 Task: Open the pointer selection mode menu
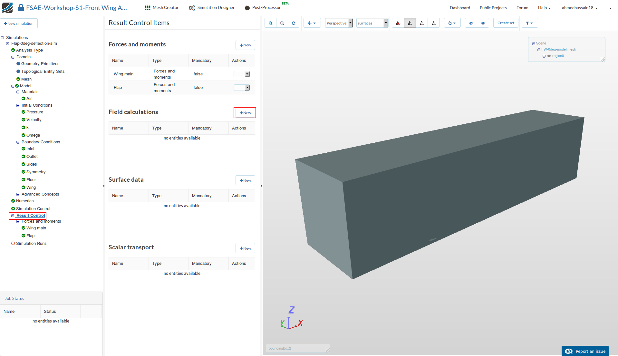452,23
